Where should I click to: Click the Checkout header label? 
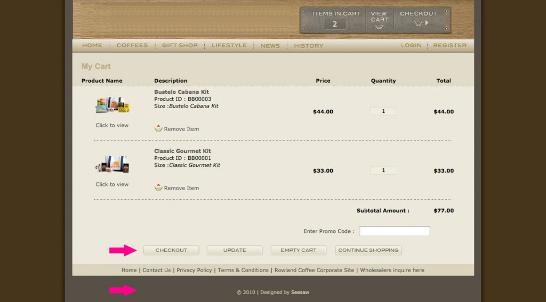tap(418, 13)
